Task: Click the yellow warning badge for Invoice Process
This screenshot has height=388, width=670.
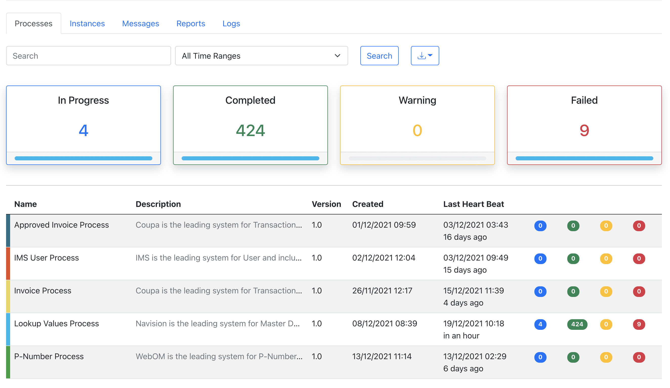Action: 606,292
